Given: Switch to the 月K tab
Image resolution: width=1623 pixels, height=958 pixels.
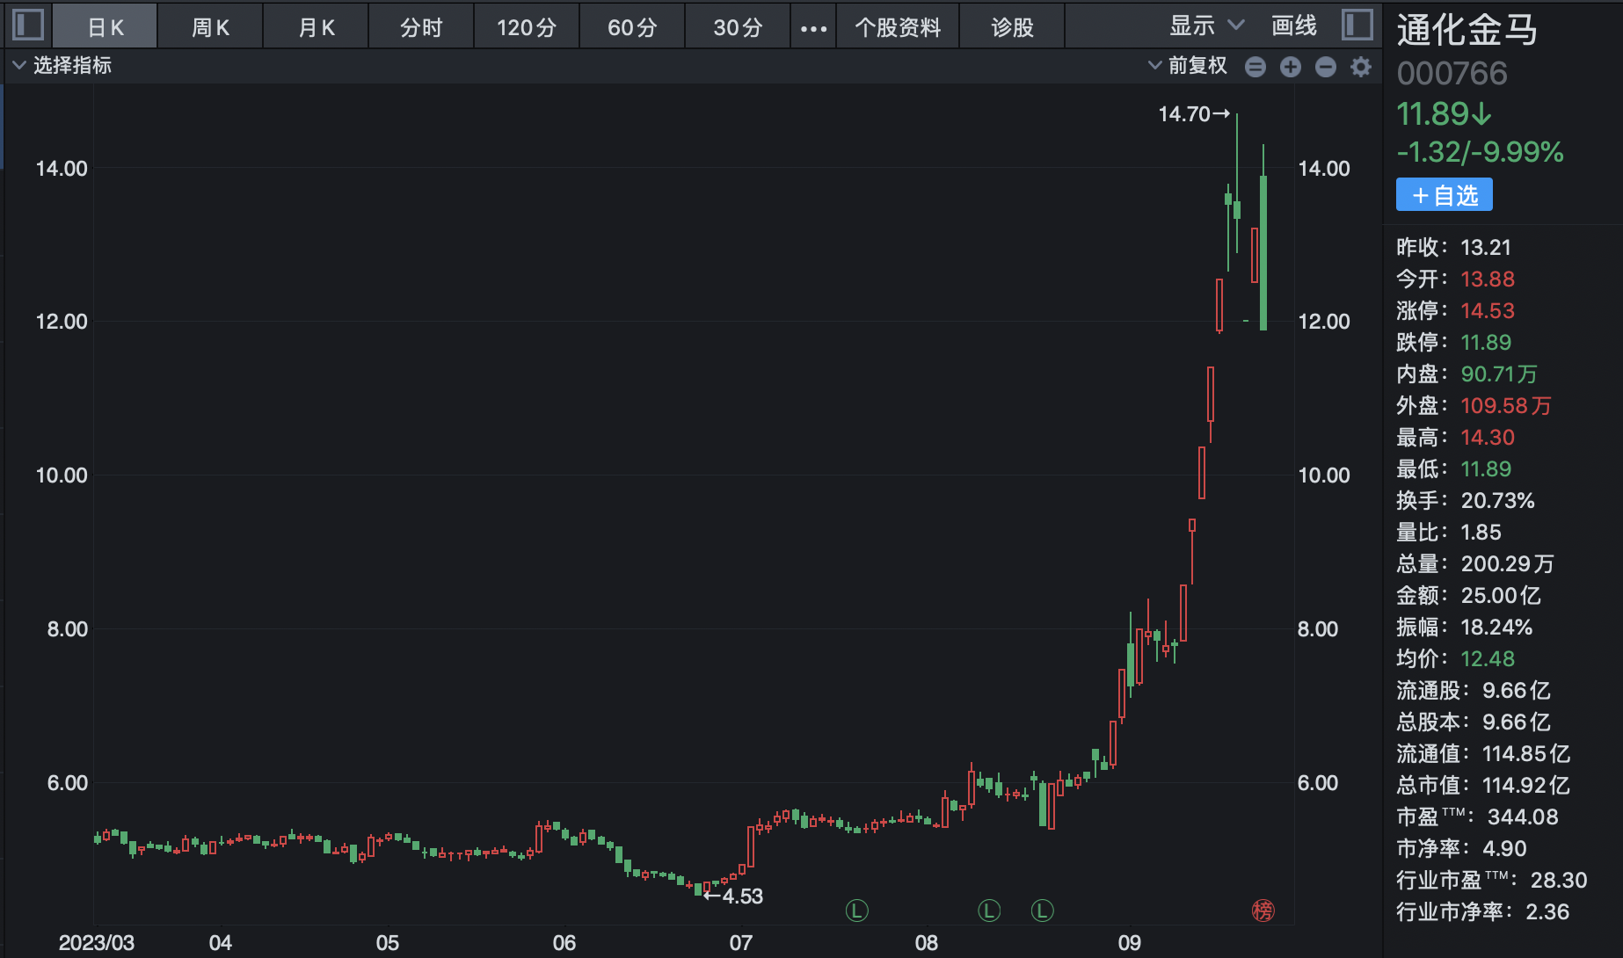Looking at the screenshot, I should pos(317,26).
